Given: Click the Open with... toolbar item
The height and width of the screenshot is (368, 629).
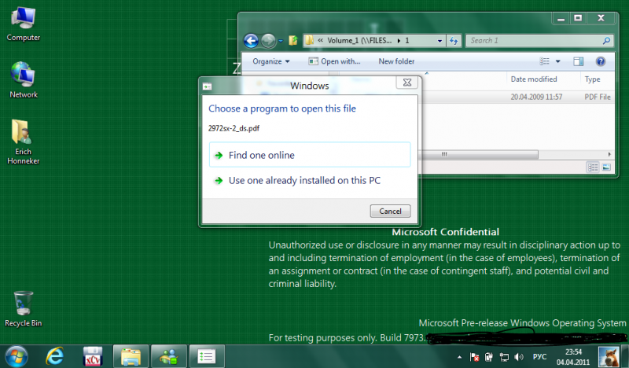Looking at the screenshot, I should point(334,61).
